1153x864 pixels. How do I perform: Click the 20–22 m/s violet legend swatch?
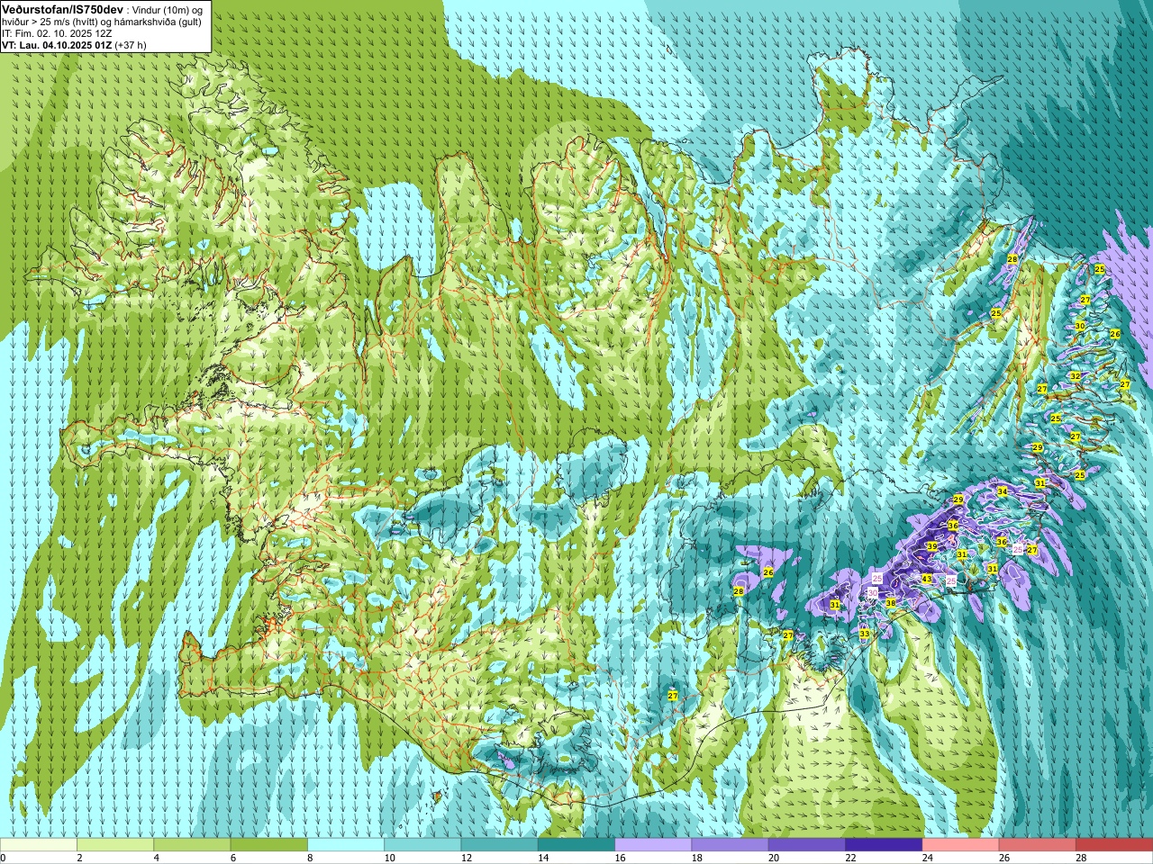pos(807,845)
